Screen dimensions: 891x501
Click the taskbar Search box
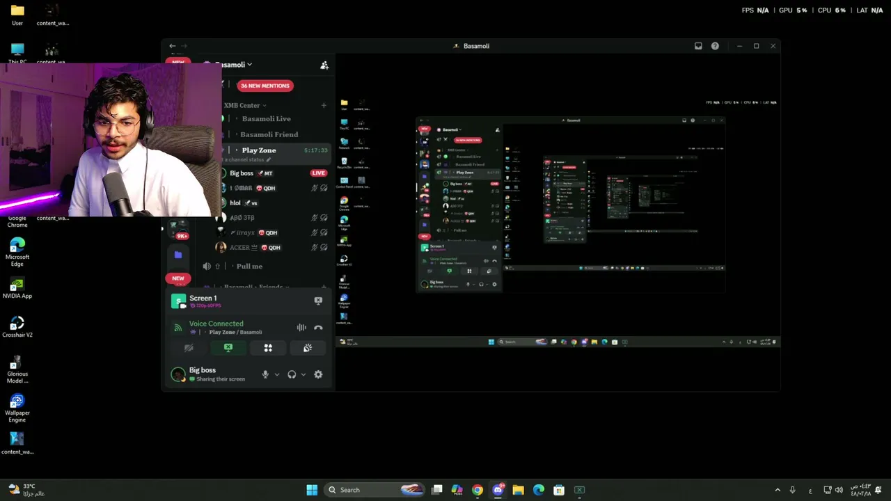click(376, 490)
